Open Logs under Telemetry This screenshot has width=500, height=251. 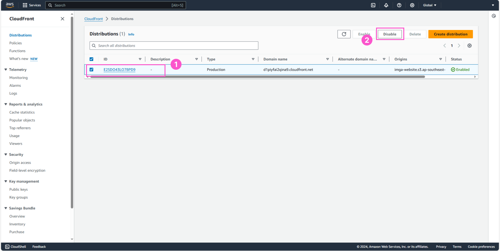click(x=13, y=93)
